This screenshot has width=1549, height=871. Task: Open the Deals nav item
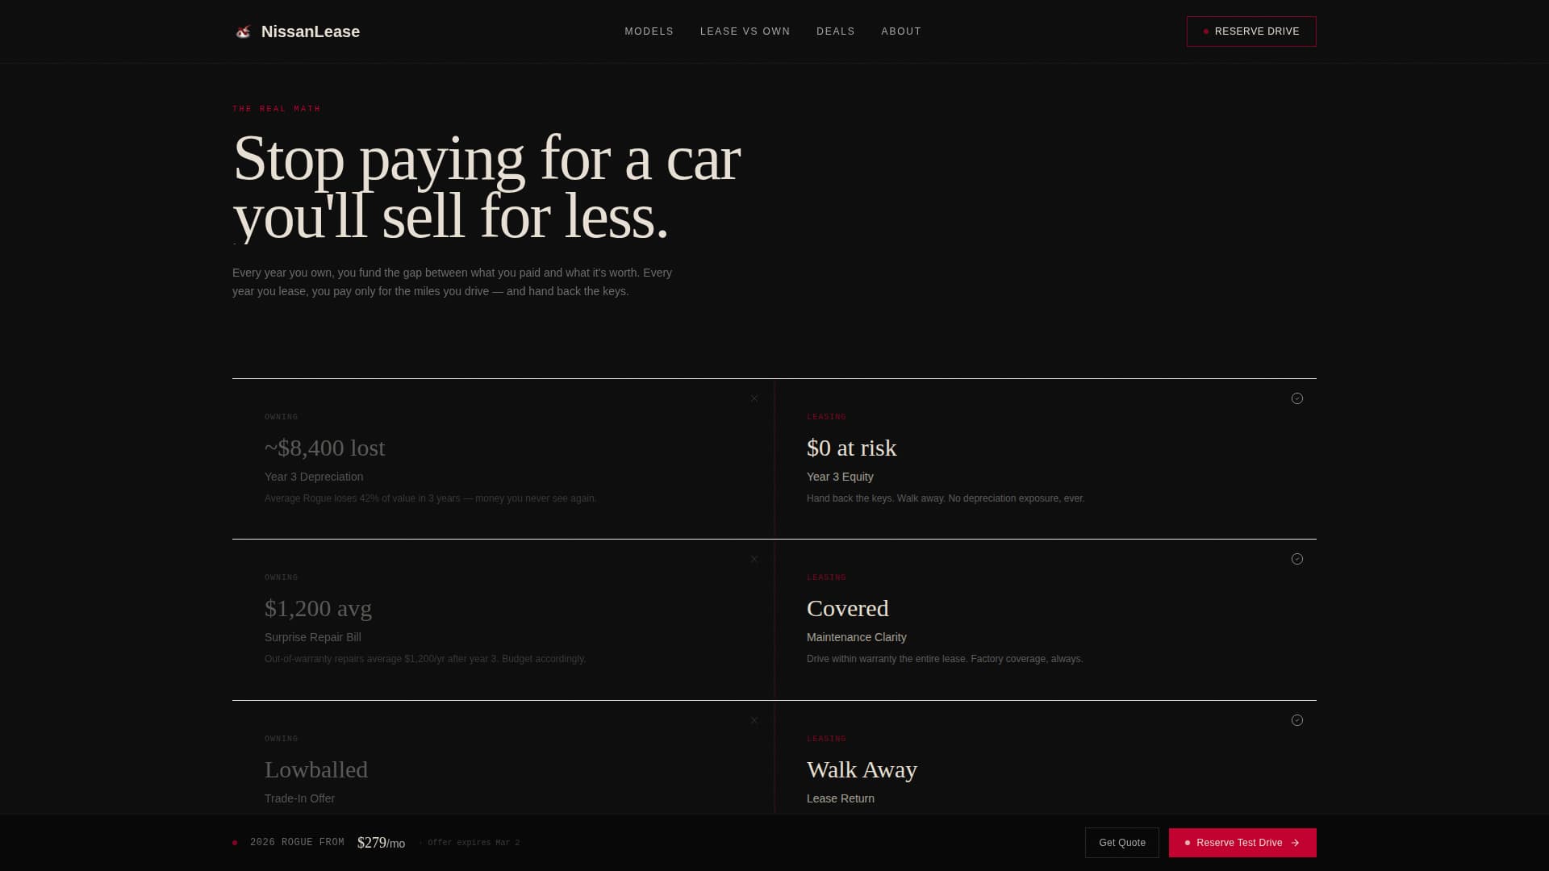835,31
